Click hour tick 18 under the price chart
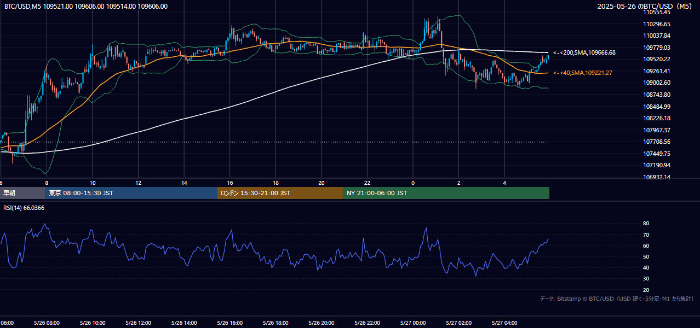The image size is (700, 328). 276,183
